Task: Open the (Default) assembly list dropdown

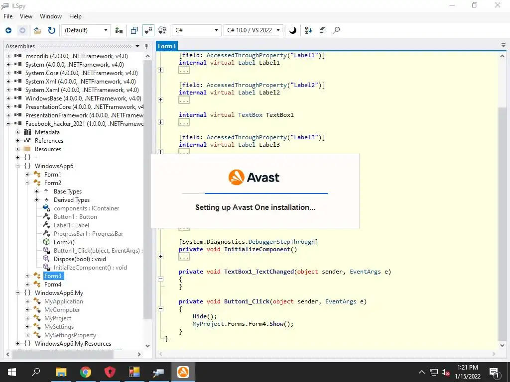Action: coord(86,30)
